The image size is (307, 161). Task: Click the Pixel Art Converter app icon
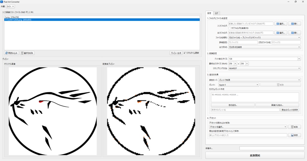pos(1,2)
